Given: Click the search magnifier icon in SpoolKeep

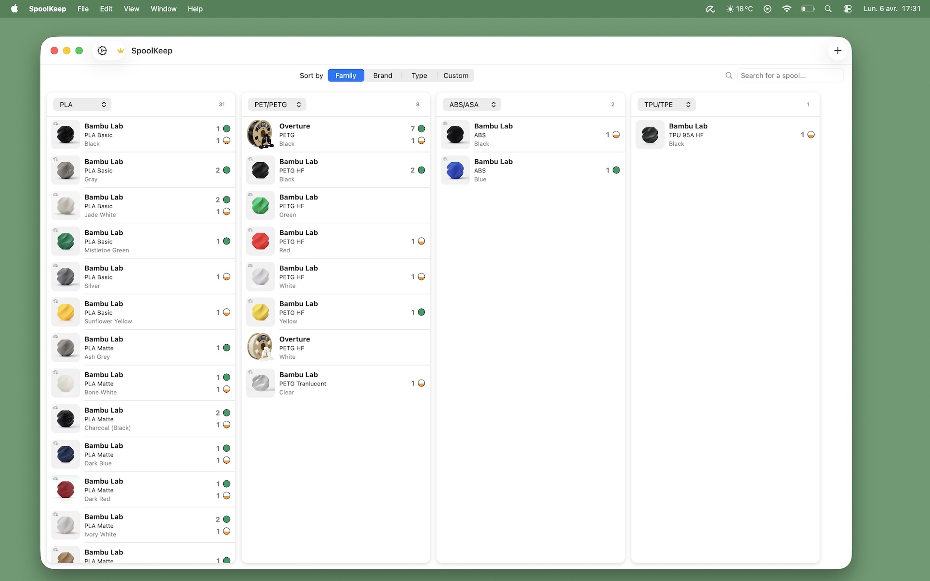Looking at the screenshot, I should click(728, 76).
